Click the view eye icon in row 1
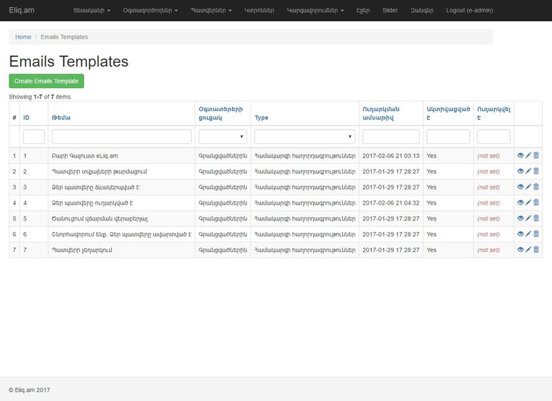The height and width of the screenshot is (401, 552). [521, 156]
